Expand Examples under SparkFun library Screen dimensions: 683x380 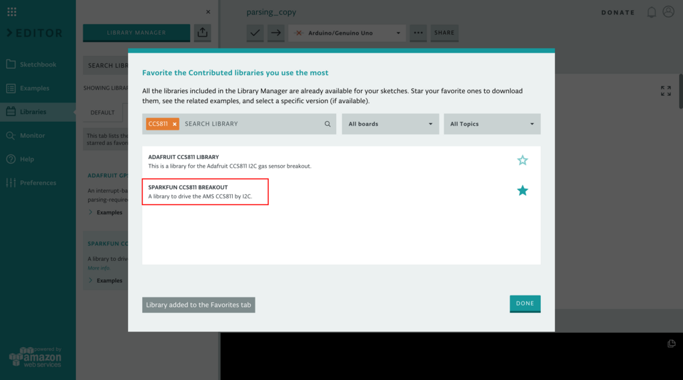(106, 280)
